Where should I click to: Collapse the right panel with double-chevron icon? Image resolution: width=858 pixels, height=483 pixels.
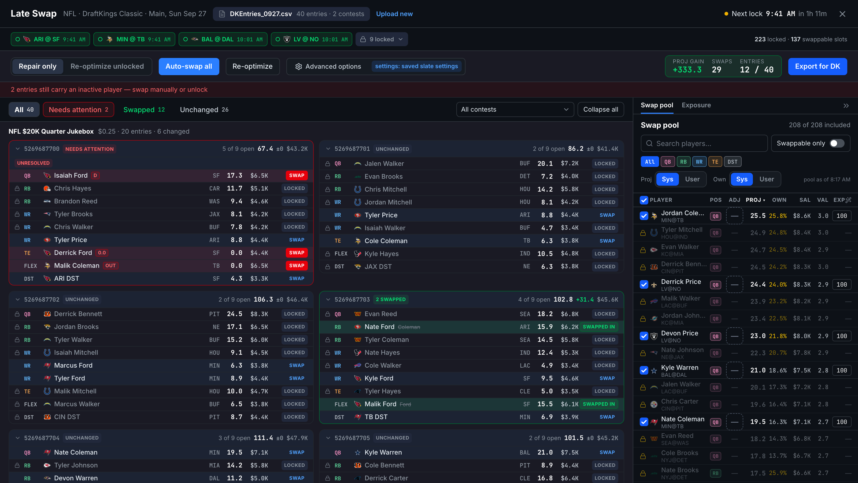[x=846, y=106]
